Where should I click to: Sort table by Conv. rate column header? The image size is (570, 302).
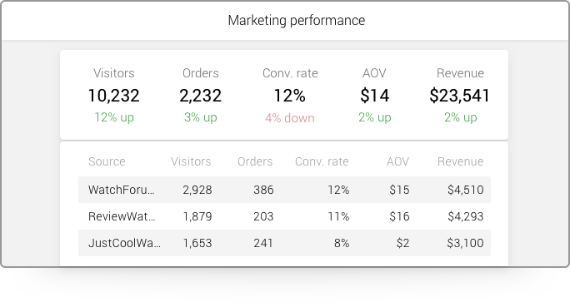322,161
